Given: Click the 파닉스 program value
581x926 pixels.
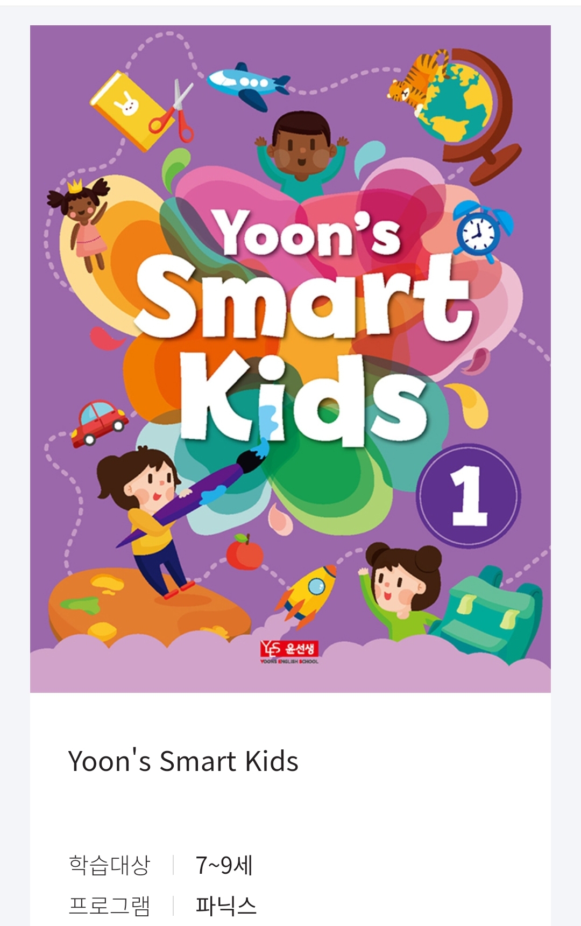Looking at the screenshot, I should pyautogui.click(x=226, y=906).
